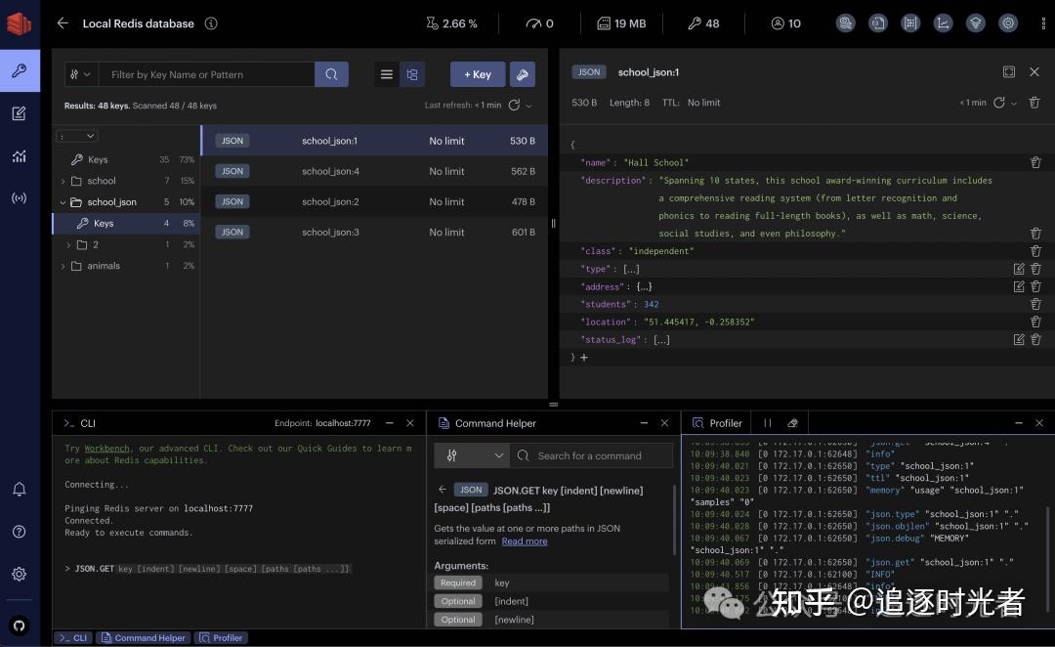Image resolution: width=1055 pixels, height=647 pixels.
Task: Toggle full screen for key details panel
Action: (x=1008, y=71)
